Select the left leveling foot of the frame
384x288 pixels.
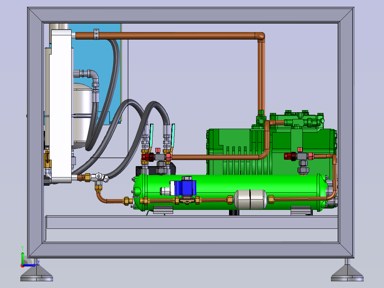[37, 272]
